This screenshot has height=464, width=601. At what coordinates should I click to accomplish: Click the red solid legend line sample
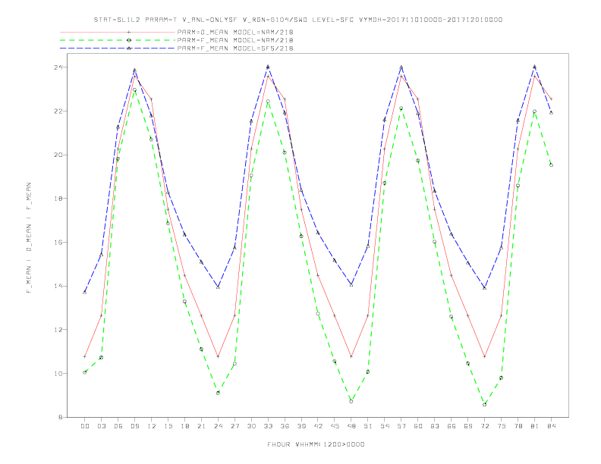click(x=118, y=32)
